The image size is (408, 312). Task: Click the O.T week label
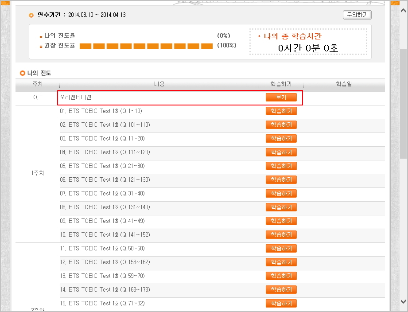[38, 97]
